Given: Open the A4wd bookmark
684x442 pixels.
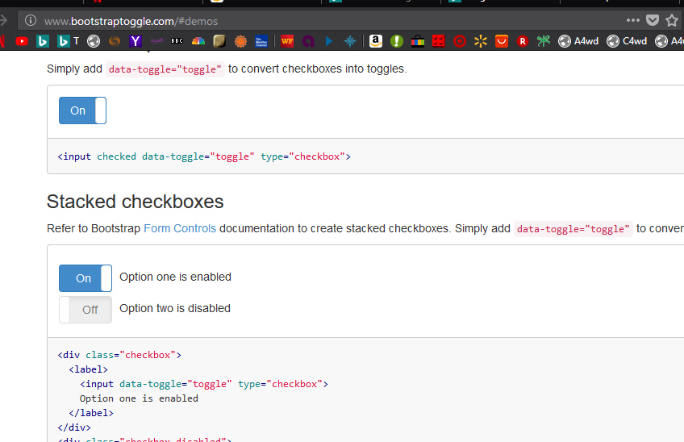Looking at the screenshot, I should click(x=578, y=41).
